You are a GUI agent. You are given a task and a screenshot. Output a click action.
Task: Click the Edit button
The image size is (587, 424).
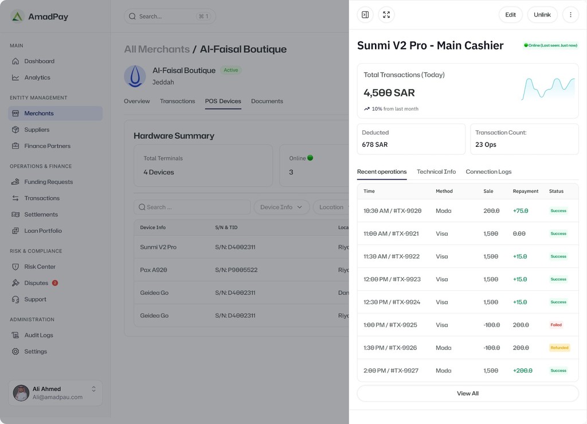[x=510, y=15]
